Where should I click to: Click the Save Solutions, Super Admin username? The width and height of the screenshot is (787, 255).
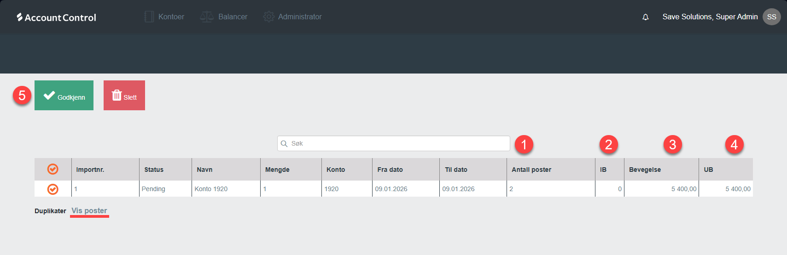[x=710, y=17]
